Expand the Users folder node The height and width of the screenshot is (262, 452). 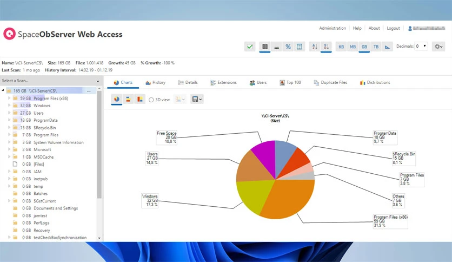pyautogui.click(x=9, y=113)
